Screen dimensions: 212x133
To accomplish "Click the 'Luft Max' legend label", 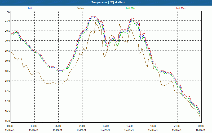I will (x=181, y=8).
